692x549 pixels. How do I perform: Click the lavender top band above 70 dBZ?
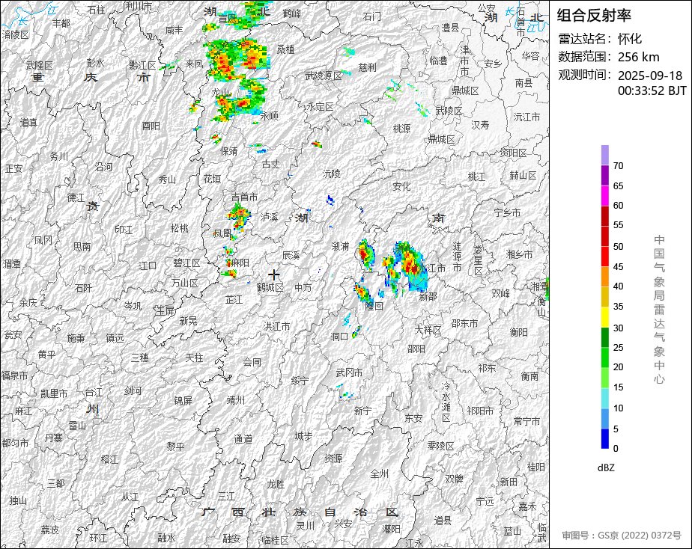pos(604,156)
